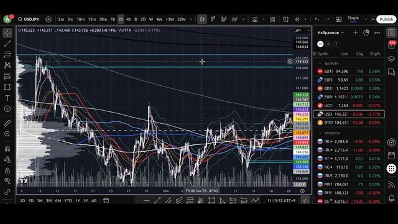Add a symbol to the watchlist with plus
Viewport: 398px width, 224px height.
pyautogui.click(x=355, y=32)
